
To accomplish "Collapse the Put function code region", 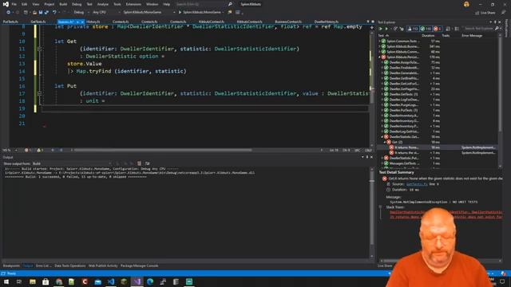I will pyautogui.click(x=39, y=93).
